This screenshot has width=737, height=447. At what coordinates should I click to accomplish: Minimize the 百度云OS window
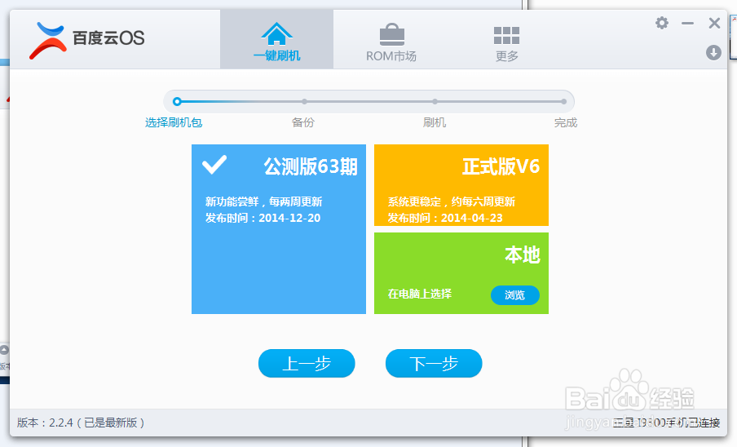[x=687, y=23]
